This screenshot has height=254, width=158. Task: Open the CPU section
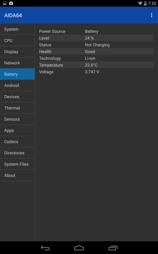coord(17,41)
